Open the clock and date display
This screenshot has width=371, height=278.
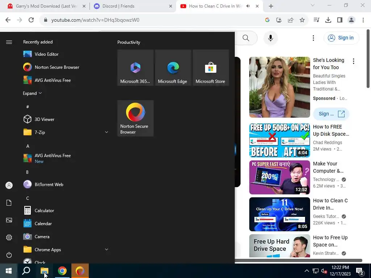[340, 271]
